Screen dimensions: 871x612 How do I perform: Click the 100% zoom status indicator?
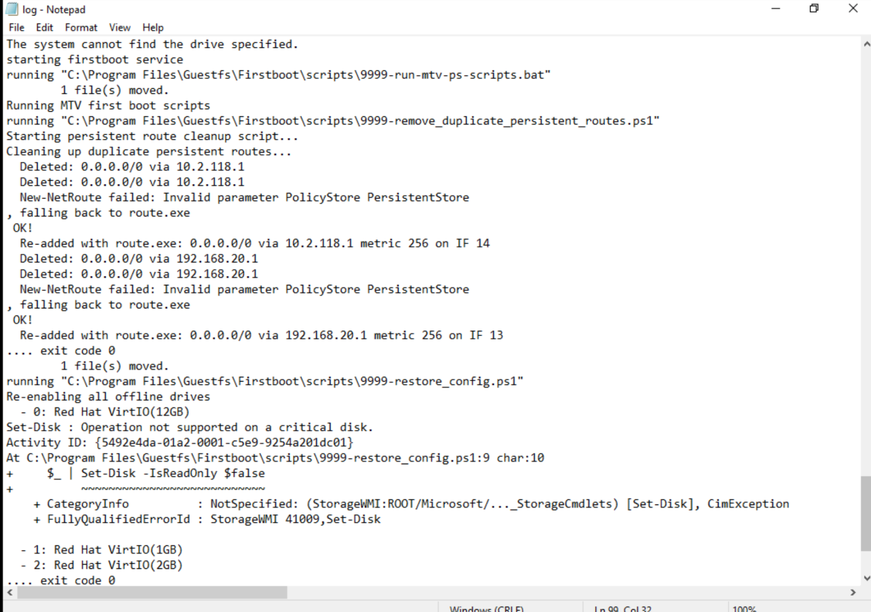tap(744, 608)
